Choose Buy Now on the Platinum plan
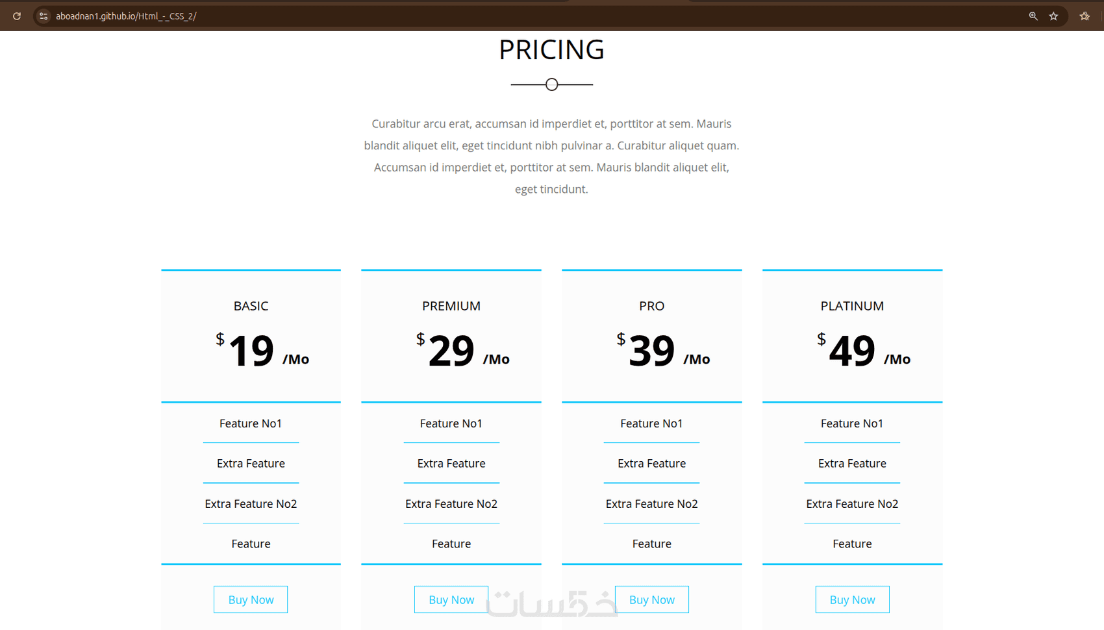 click(x=852, y=599)
